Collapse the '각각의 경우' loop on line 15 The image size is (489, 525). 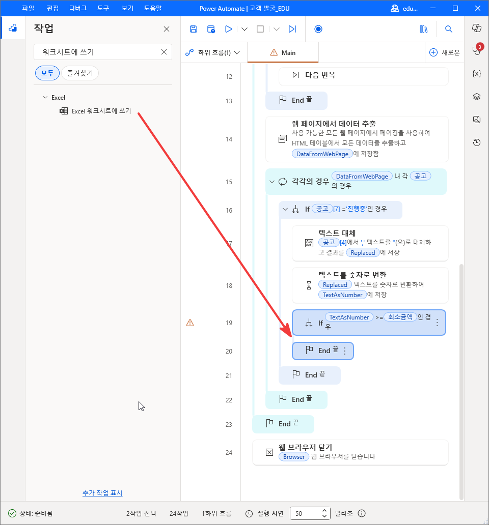272,182
